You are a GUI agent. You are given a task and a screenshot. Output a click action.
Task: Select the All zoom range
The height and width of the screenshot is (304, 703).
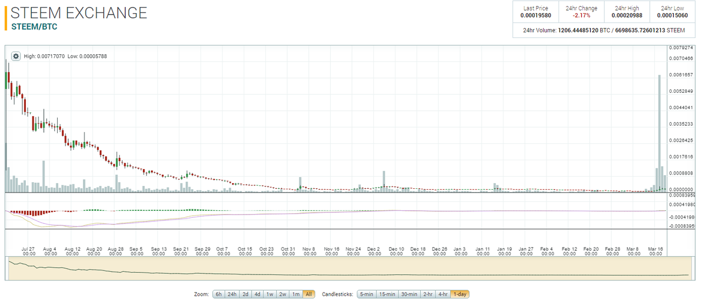click(309, 294)
